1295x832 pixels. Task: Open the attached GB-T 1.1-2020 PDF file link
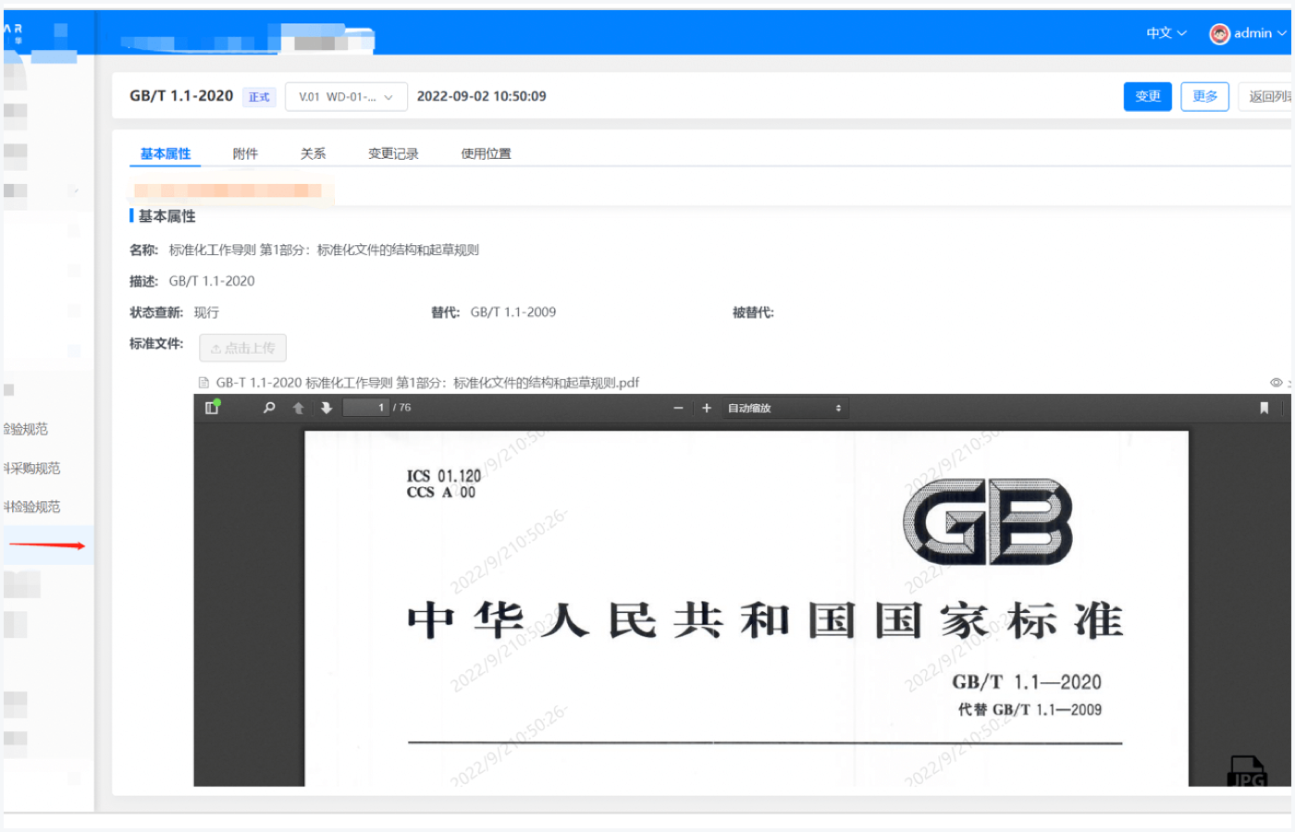coord(426,383)
